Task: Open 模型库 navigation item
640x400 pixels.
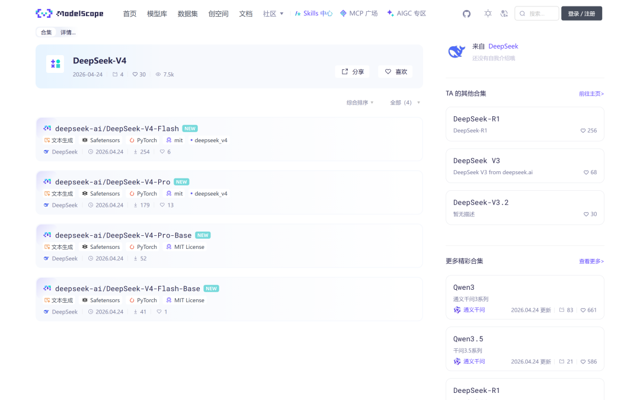Action: (157, 14)
